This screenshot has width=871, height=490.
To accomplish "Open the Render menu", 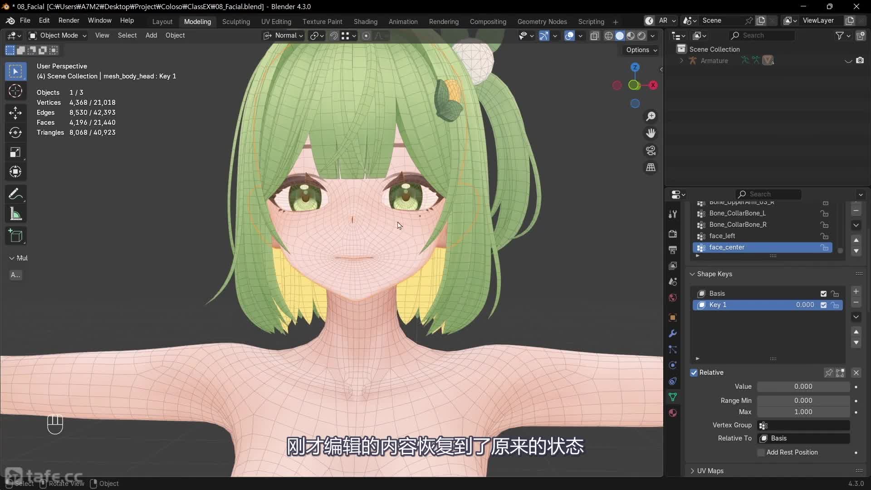I will click(x=69, y=20).
